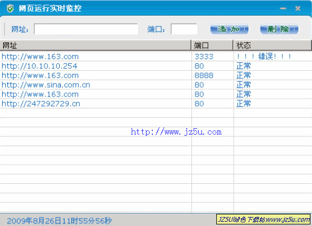The image size is (312, 226).
Task: Click port 80 of sina.com.cn row
Action: pos(199,85)
